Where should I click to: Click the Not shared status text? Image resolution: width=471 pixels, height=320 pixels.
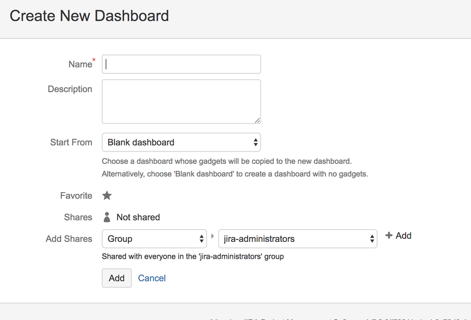(x=138, y=217)
